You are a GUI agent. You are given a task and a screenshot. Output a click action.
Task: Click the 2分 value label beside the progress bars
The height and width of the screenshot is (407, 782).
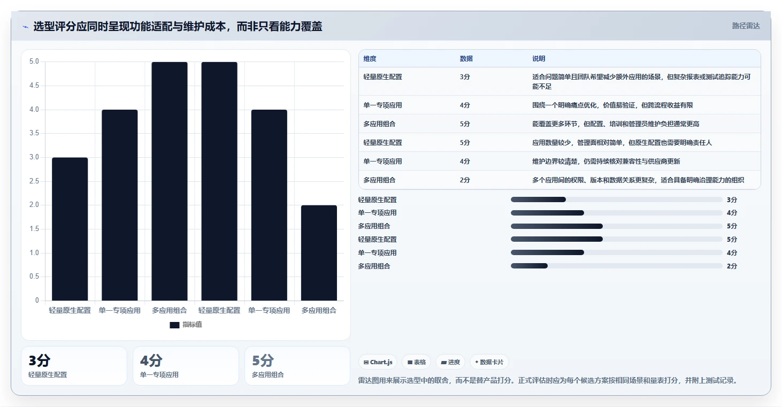[732, 266]
